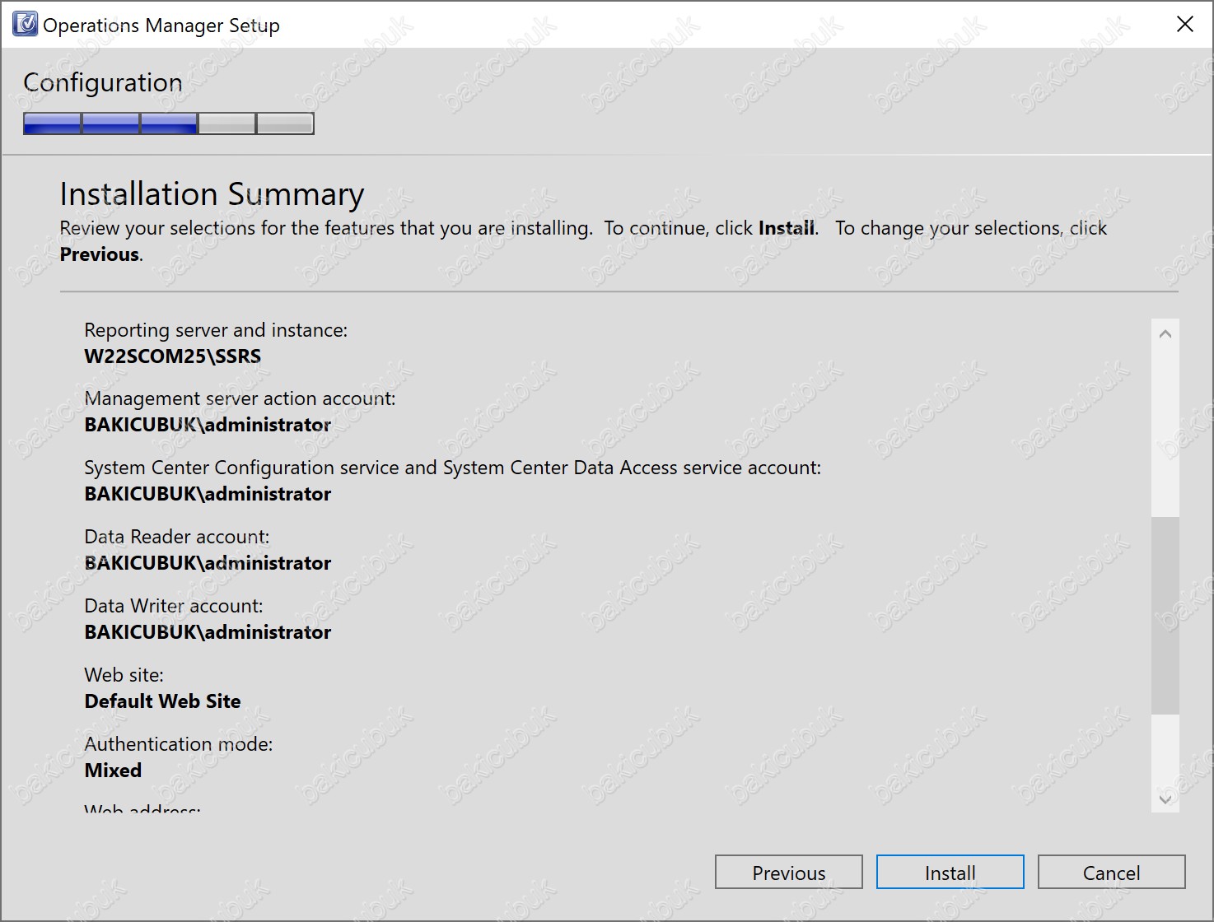Click the Data Reader account label
The image size is (1214, 922).
tap(176, 537)
